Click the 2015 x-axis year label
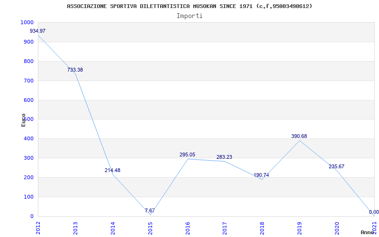The height and width of the screenshot is (237, 379). coord(150,228)
